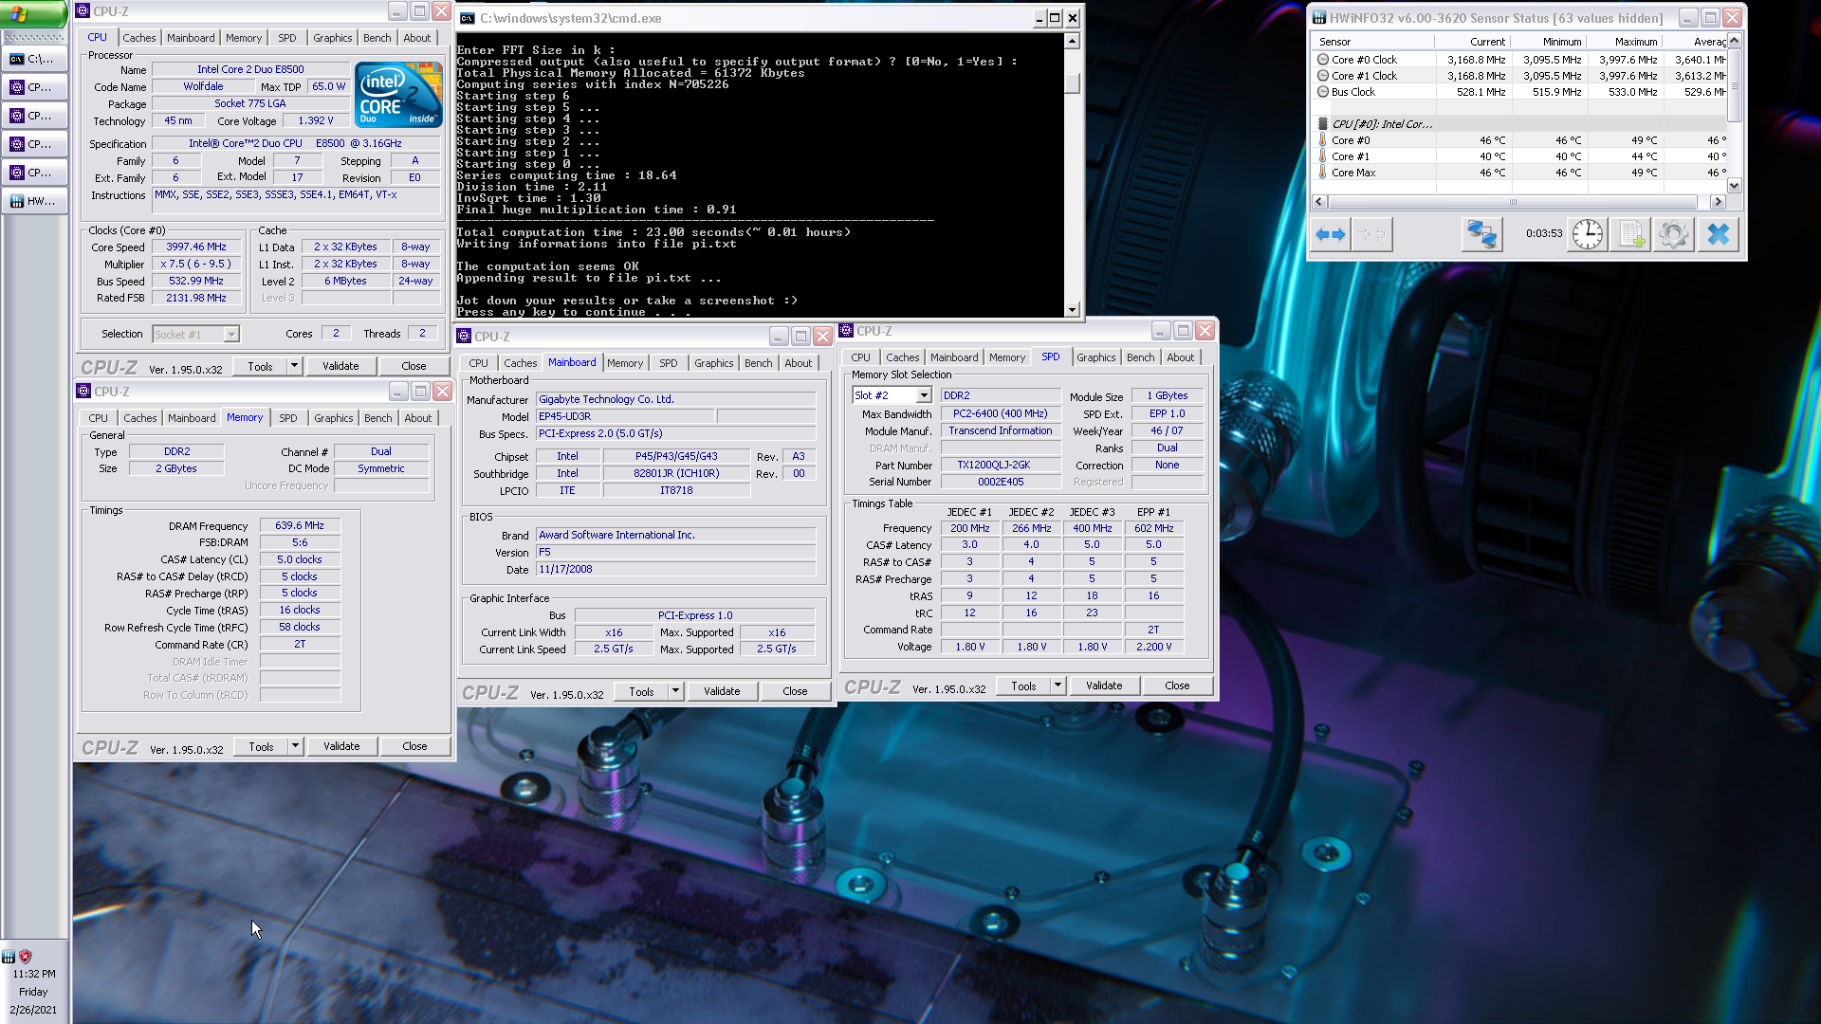Click Close button in CPU-Z Memory window
This screenshot has width=1821, height=1024.
coord(414,746)
